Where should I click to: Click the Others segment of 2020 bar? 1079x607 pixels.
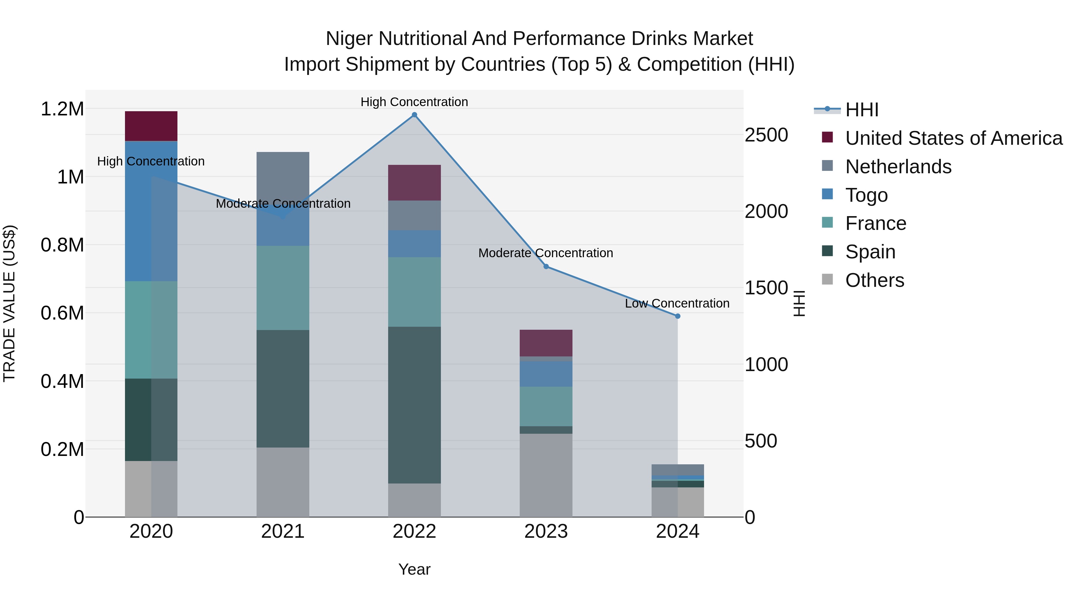[151, 489]
